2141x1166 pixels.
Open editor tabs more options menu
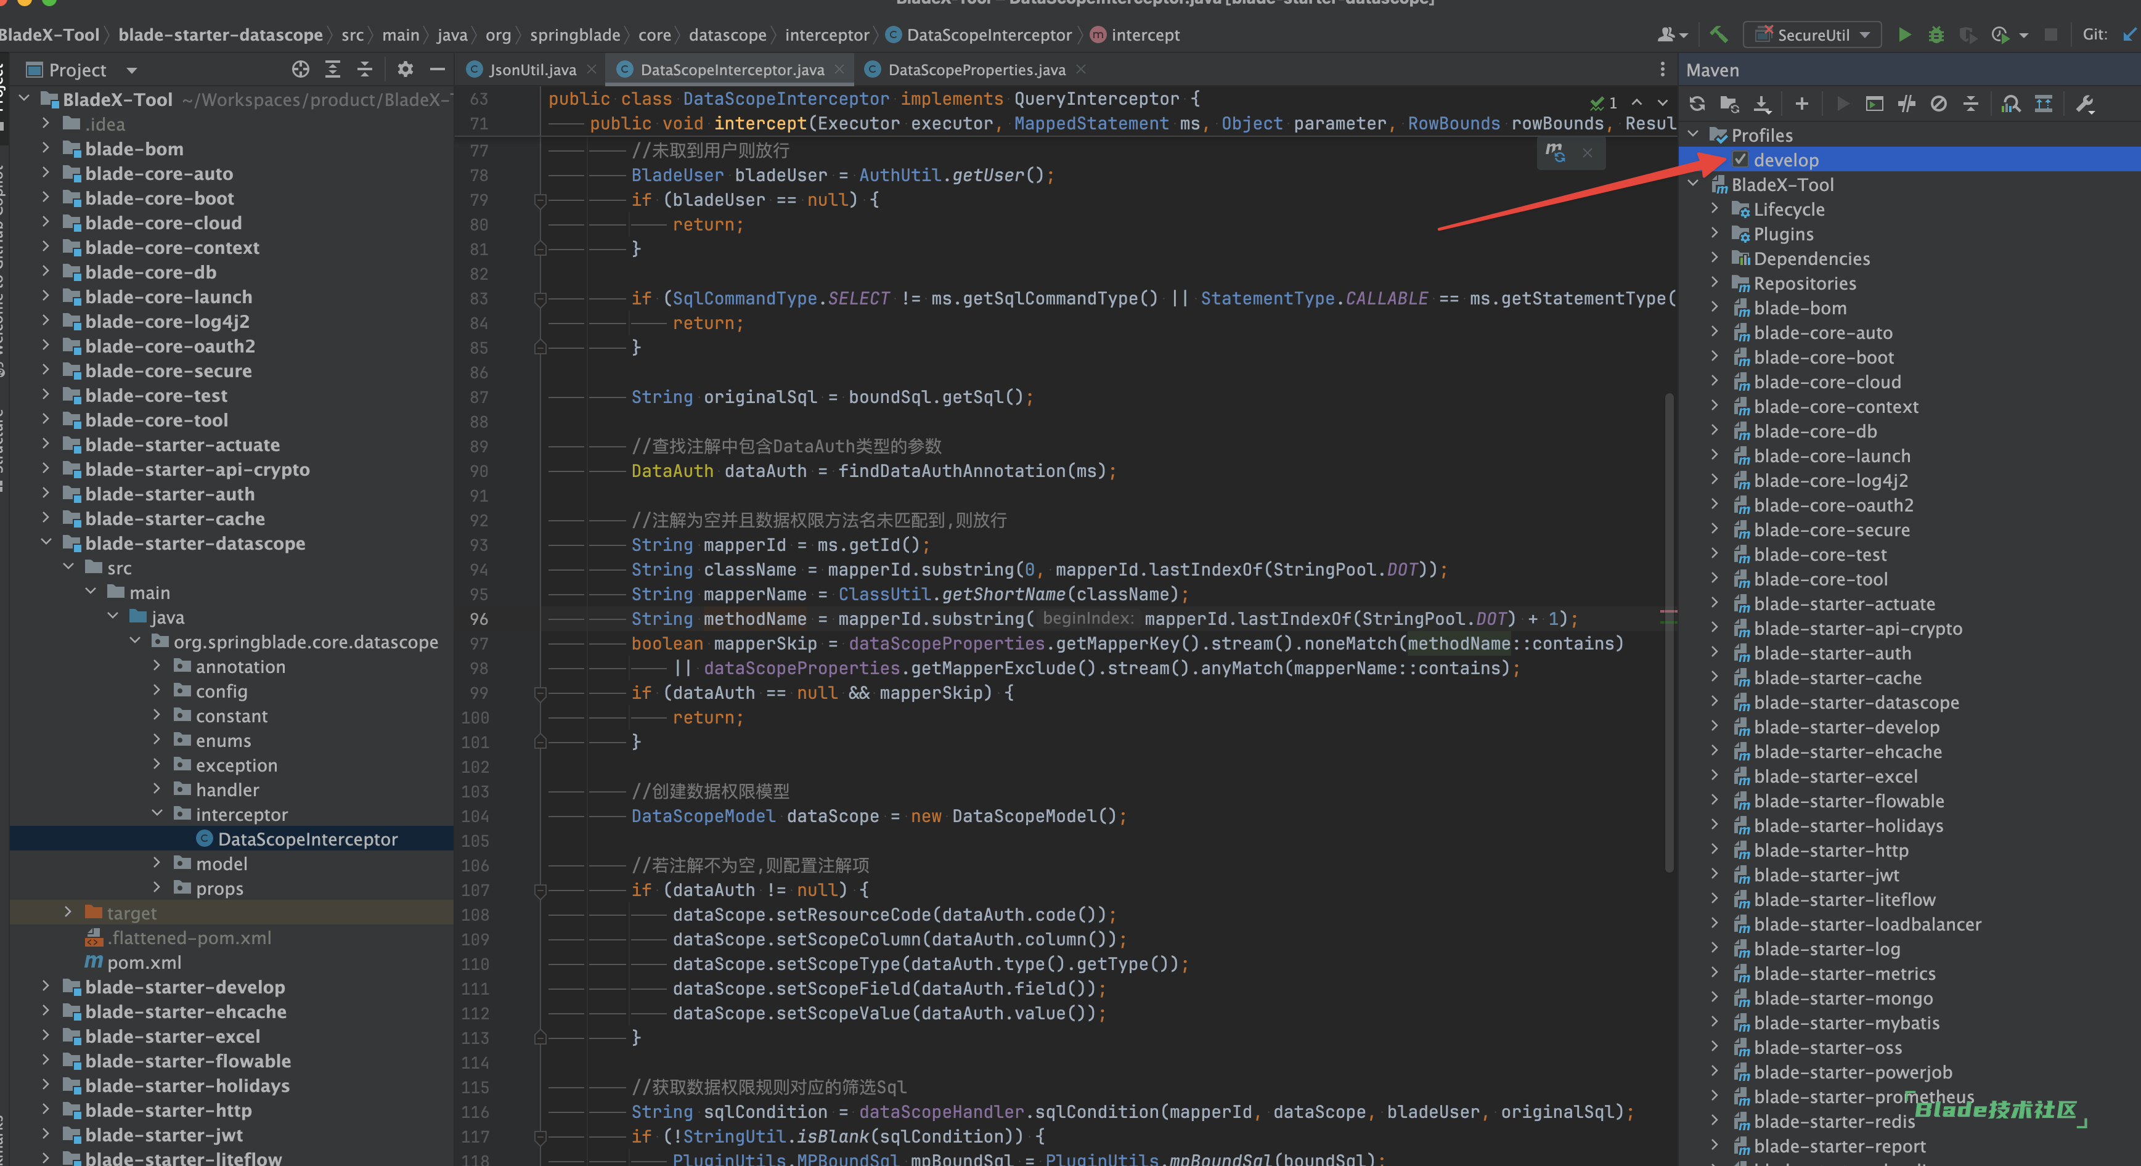[1662, 69]
